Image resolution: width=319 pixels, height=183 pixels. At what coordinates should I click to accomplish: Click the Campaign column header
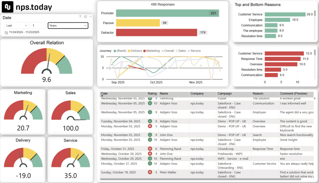(224, 94)
